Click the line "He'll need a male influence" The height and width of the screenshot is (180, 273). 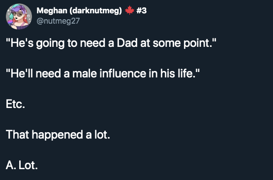tap(102, 73)
